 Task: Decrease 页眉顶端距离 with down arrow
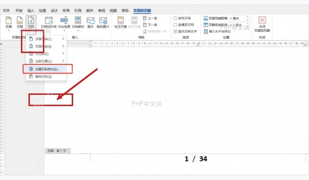pyautogui.click(x=248, y=20)
